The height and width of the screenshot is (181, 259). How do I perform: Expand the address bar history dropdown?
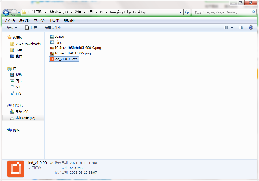[x=181, y=12]
